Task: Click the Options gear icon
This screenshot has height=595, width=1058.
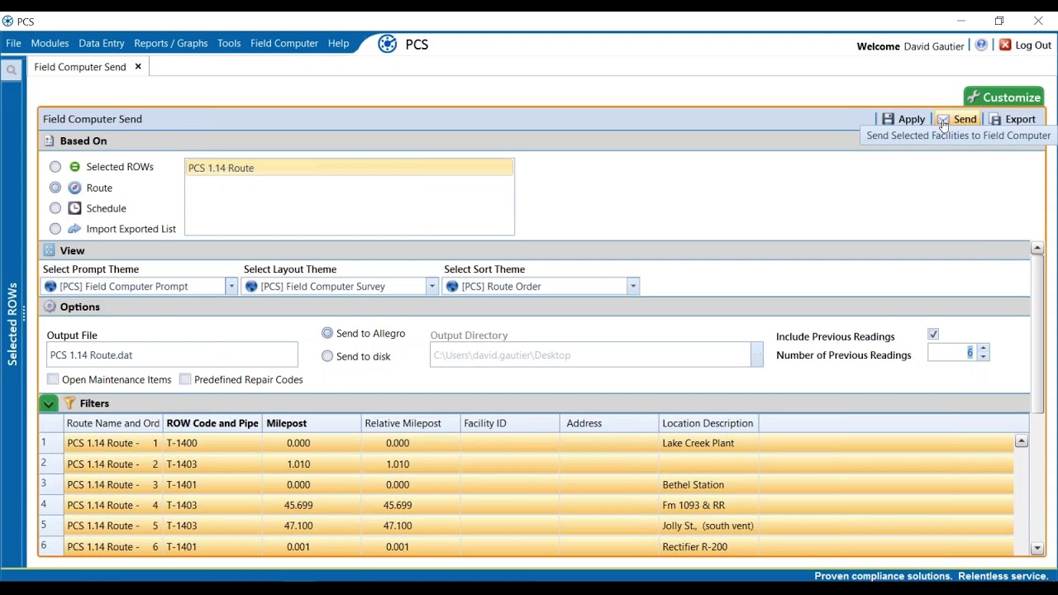Action: [50, 307]
